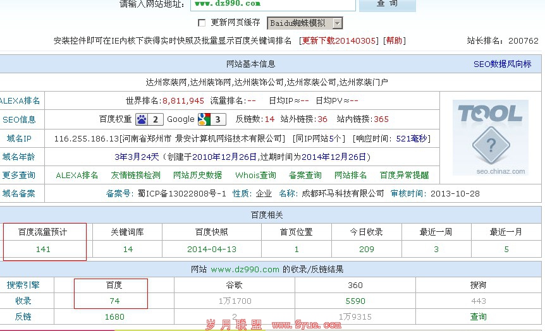Click the 同IP网站5个 text

tap(319, 138)
